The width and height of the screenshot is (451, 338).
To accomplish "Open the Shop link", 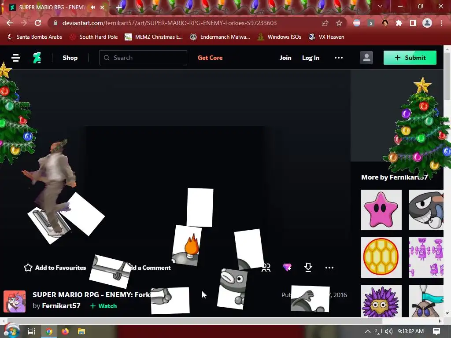I will click(70, 58).
